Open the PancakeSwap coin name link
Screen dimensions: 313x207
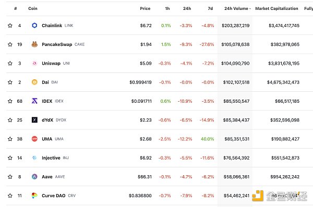coord(57,44)
